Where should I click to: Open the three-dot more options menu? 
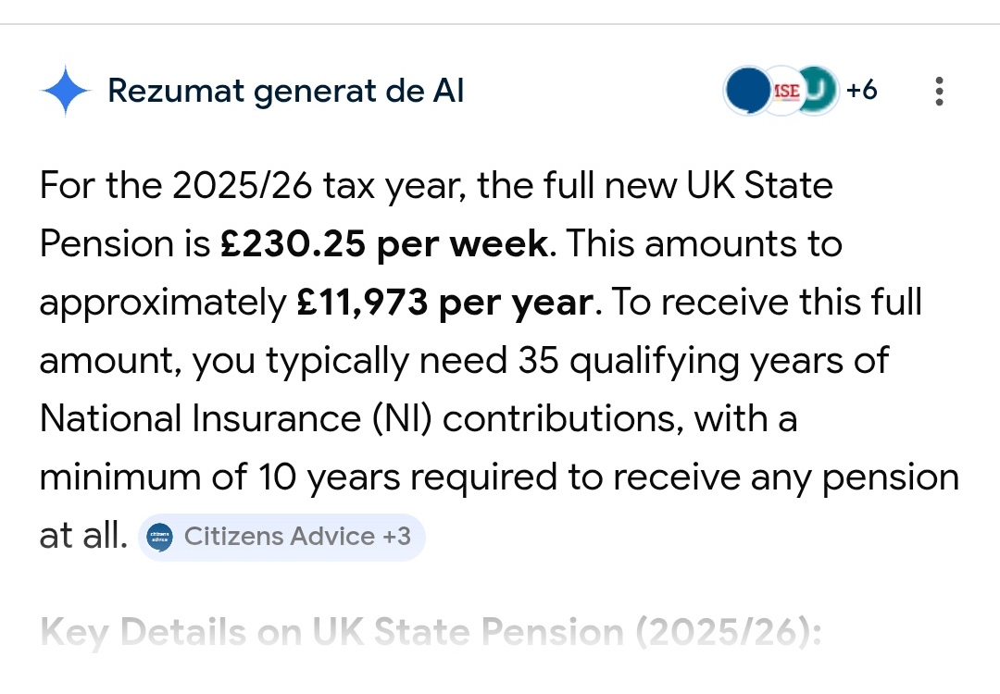pyautogui.click(x=939, y=92)
